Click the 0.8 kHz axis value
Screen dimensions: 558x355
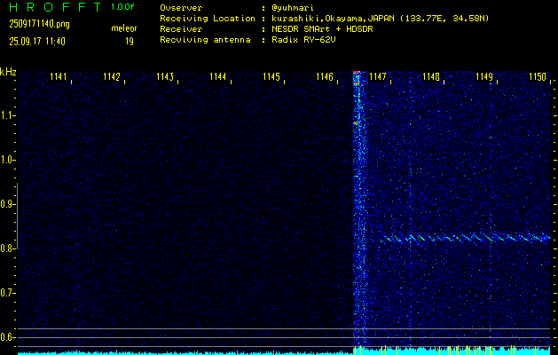pyautogui.click(x=6, y=248)
